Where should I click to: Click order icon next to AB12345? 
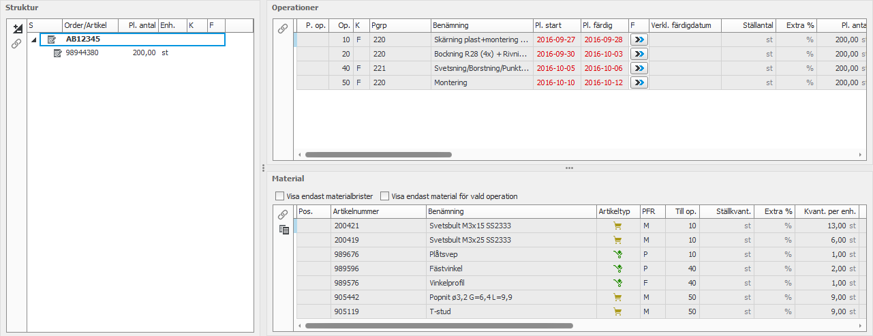(x=52, y=40)
